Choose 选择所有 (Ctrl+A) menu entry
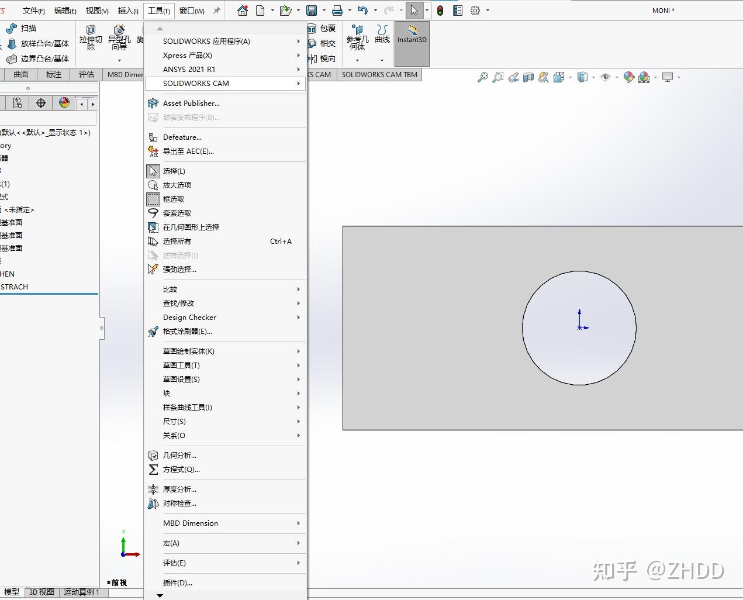Image resolution: width=743 pixels, height=600 pixels. click(x=225, y=242)
